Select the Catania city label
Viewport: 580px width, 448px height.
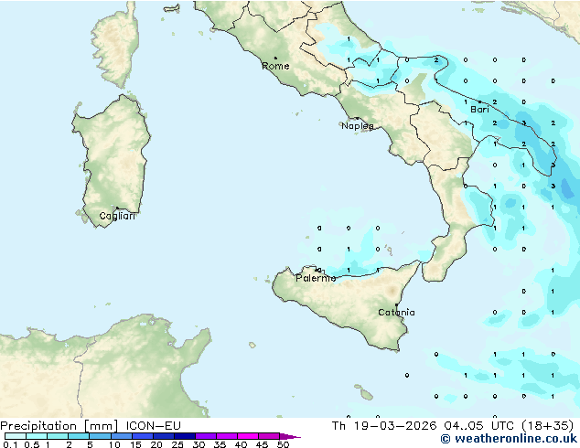(396, 313)
